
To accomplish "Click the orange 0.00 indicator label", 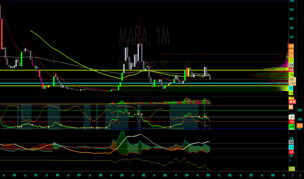I will click(291, 107).
